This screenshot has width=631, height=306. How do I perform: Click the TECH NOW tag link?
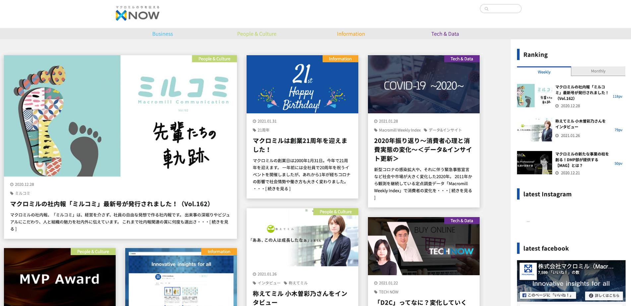pos(389,292)
